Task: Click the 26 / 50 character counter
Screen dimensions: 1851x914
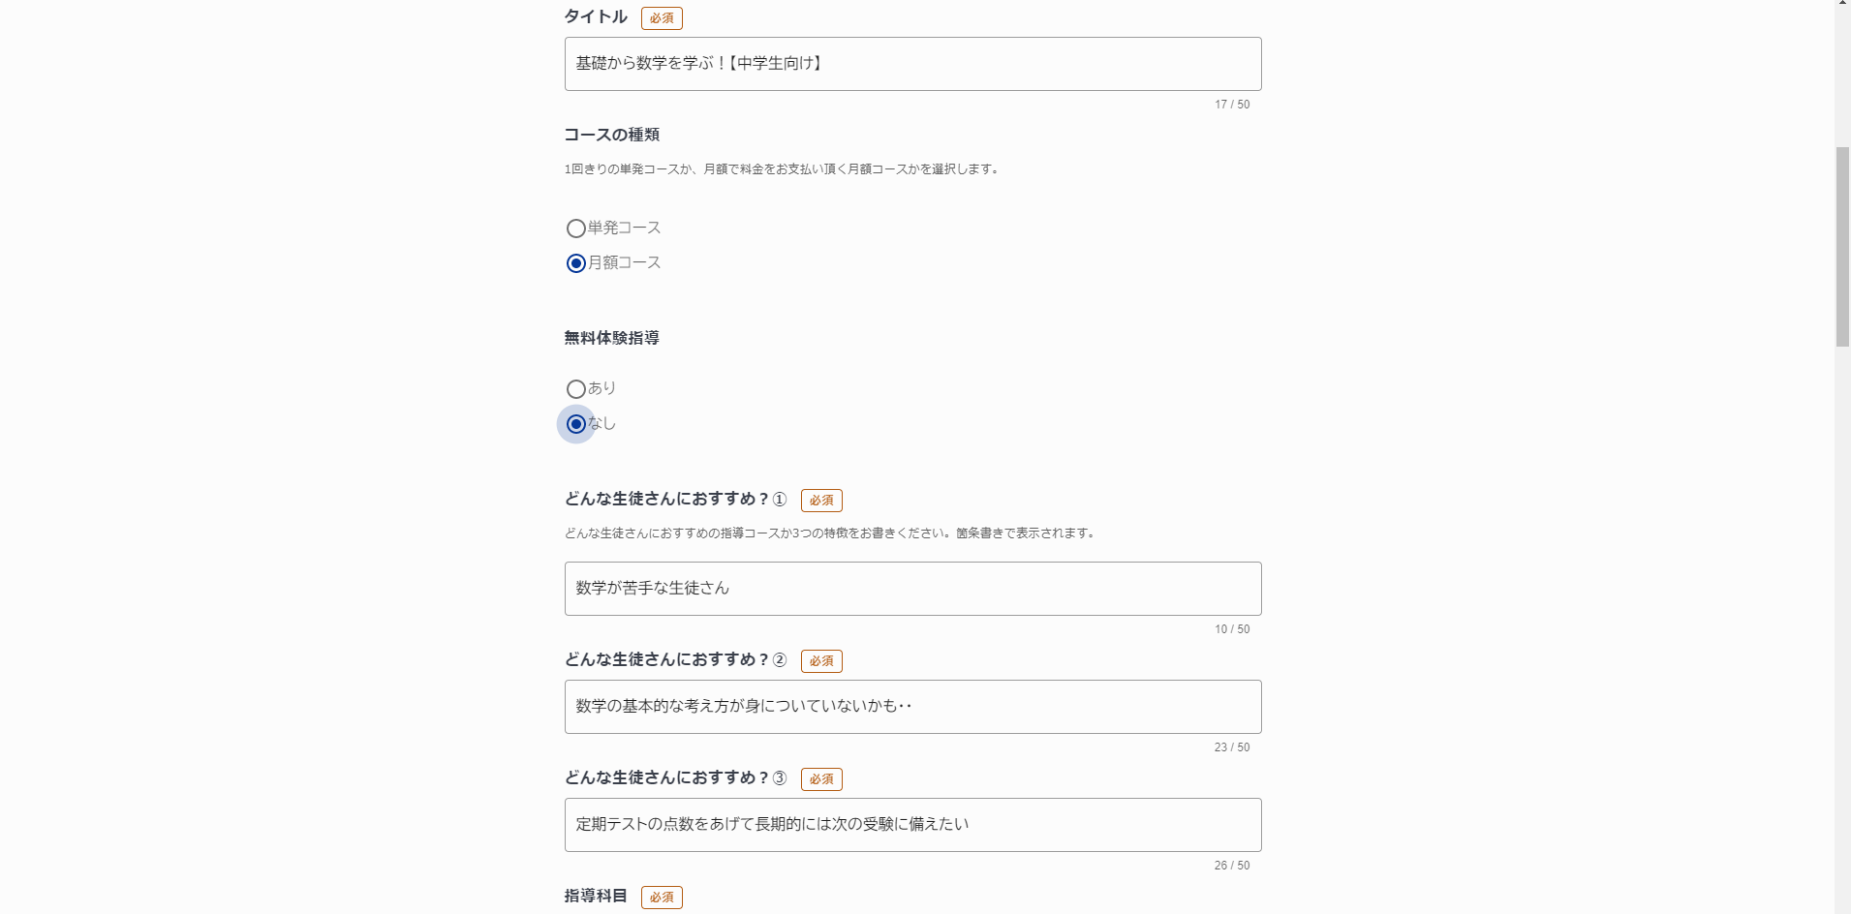Action: tap(1232, 866)
